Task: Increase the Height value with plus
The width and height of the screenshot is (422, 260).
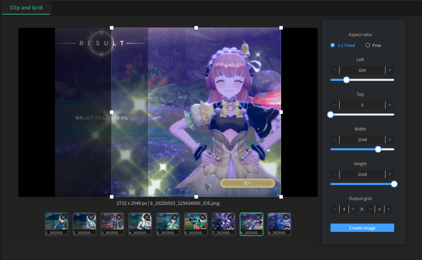Action: click(390, 175)
